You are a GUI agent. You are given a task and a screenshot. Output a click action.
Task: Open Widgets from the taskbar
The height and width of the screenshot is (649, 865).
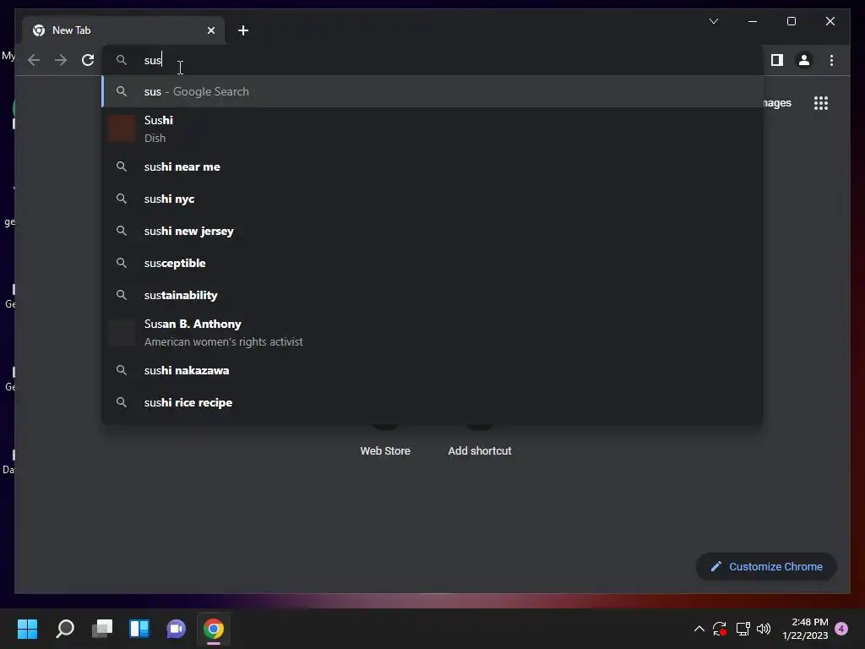pyautogui.click(x=139, y=629)
